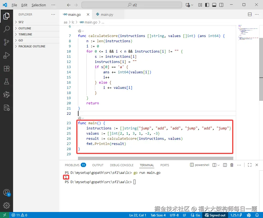Image resolution: width=263 pixels, height=218 pixels.
Task: Open Customize Layout icon in title bar
Action: pyautogui.click(x=200, y=5)
